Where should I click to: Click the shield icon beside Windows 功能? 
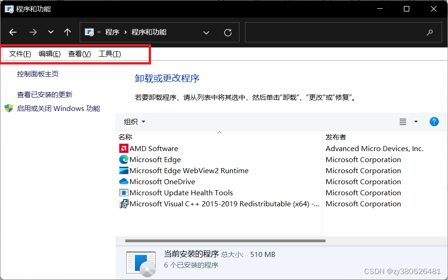point(9,108)
